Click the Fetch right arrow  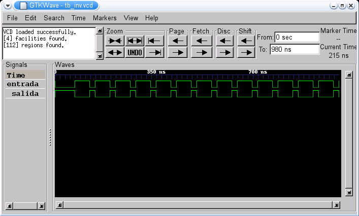pos(202,52)
